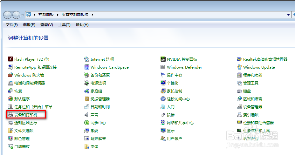Click the 颜色管理 icon
The width and height of the screenshot is (295, 155).
coord(10,138)
